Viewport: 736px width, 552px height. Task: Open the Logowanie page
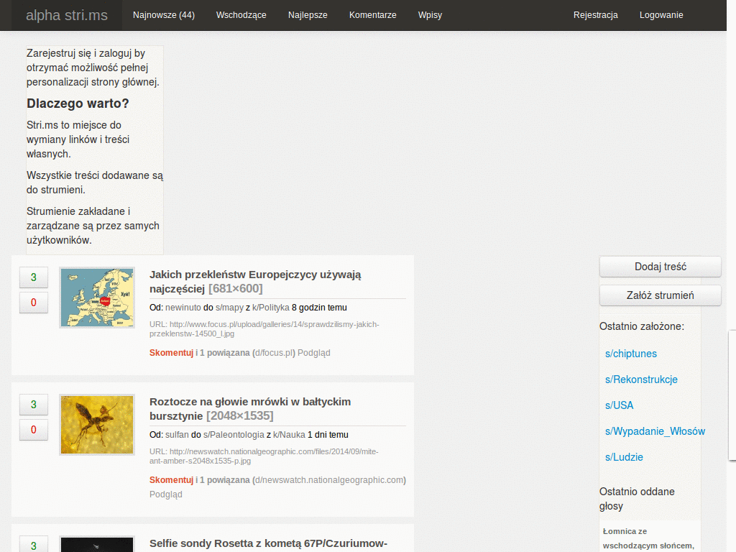[661, 15]
